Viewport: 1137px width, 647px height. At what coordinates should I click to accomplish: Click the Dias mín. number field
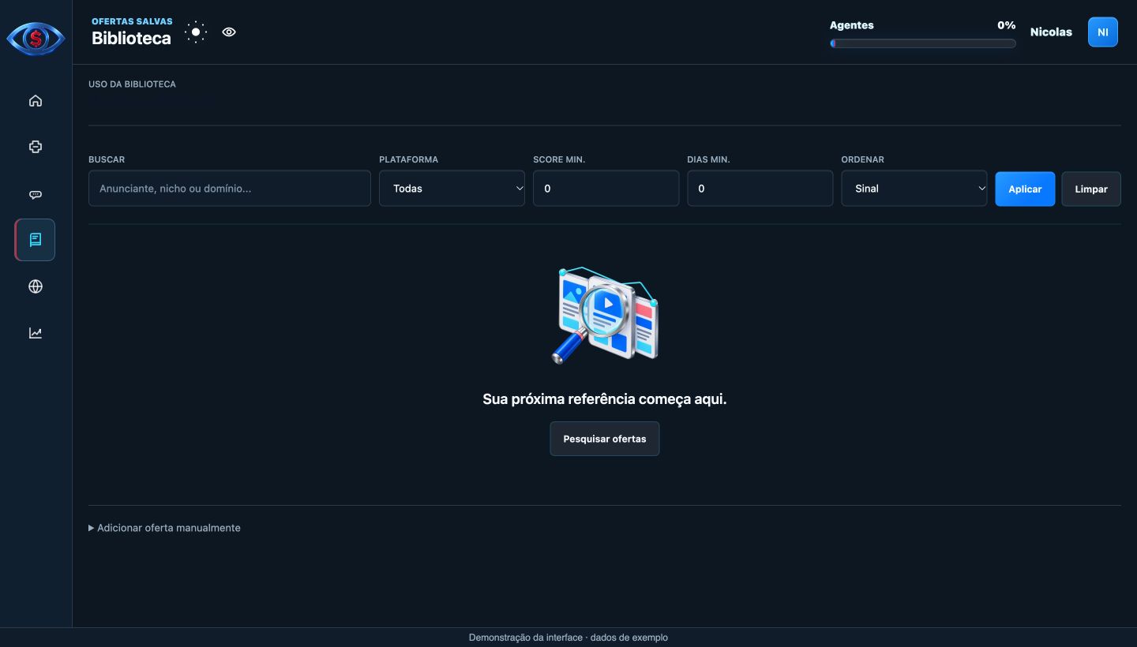pyautogui.click(x=760, y=189)
